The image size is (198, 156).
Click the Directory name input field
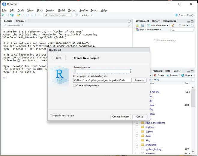(x=102, y=71)
